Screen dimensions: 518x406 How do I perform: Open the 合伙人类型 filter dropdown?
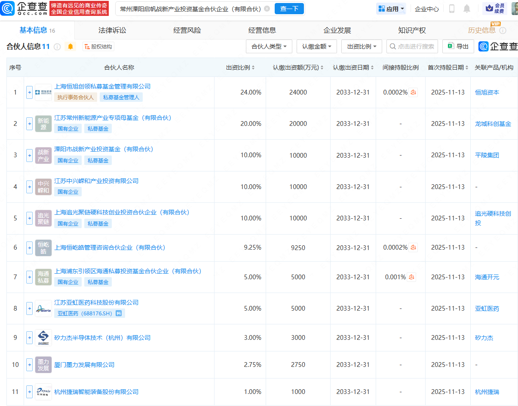coord(269,46)
